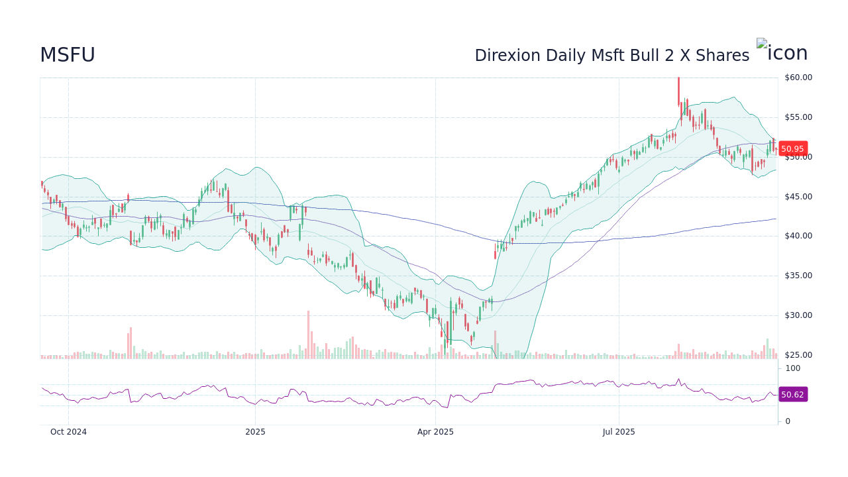This screenshot has width=848, height=477.
Task: Click the Oct 2024 label on the time axis
Action: click(x=68, y=431)
